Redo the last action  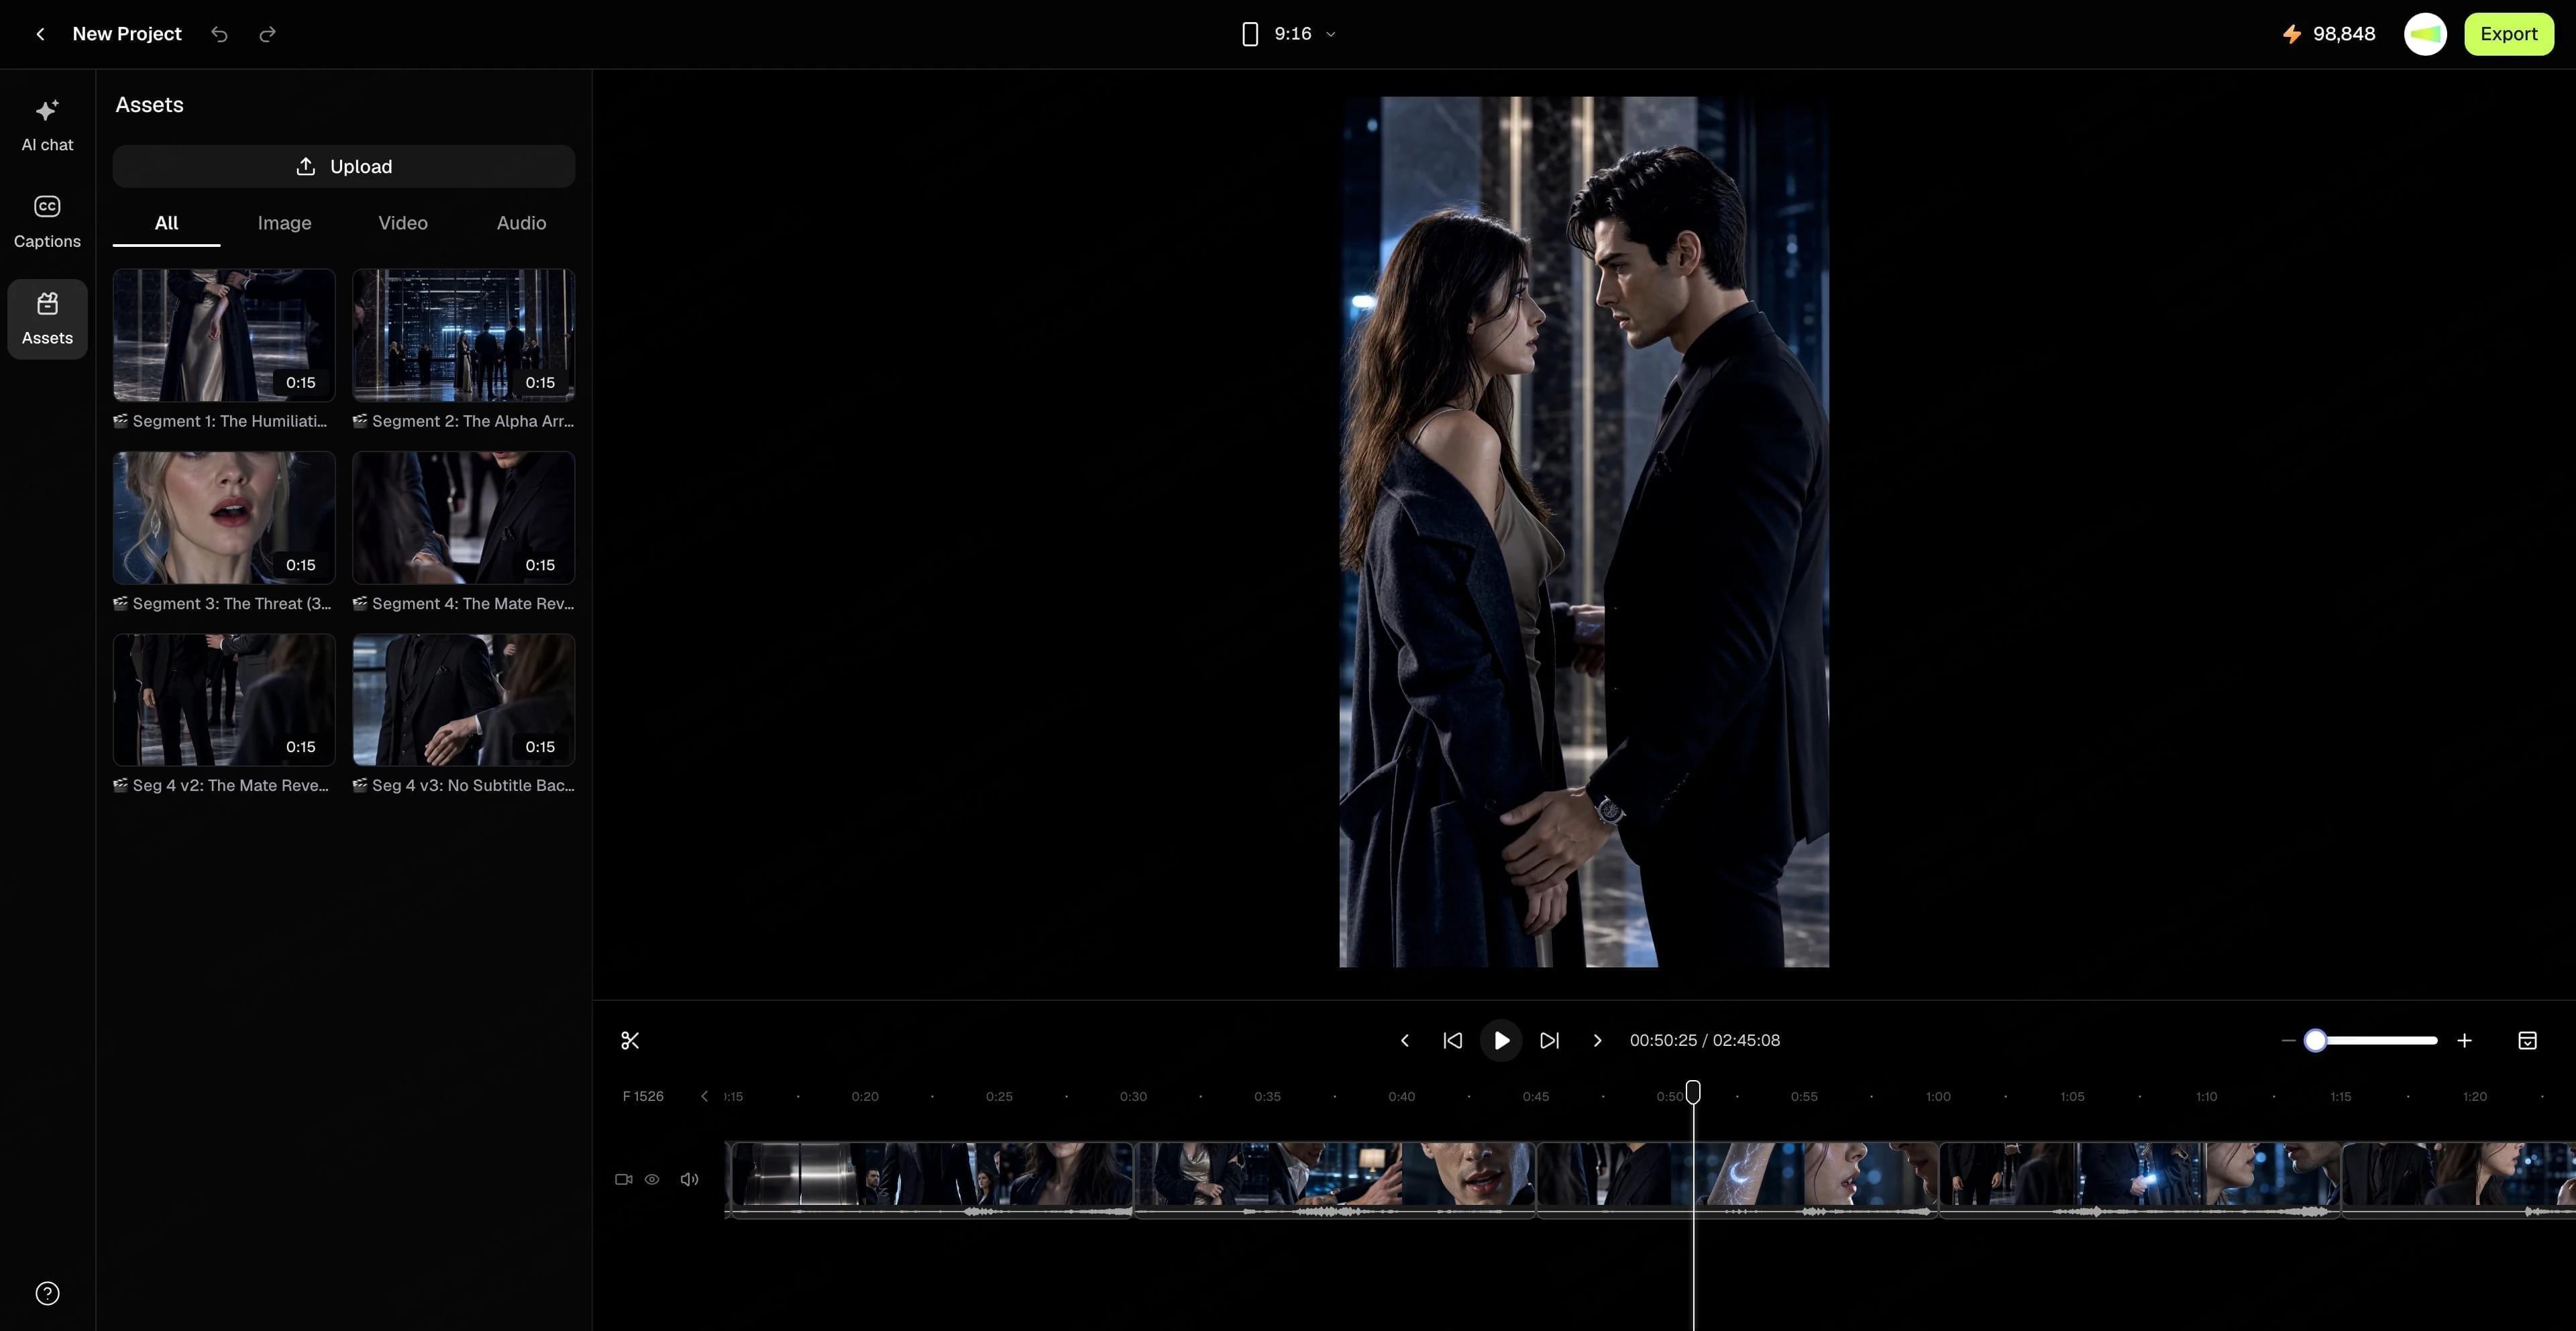[267, 34]
